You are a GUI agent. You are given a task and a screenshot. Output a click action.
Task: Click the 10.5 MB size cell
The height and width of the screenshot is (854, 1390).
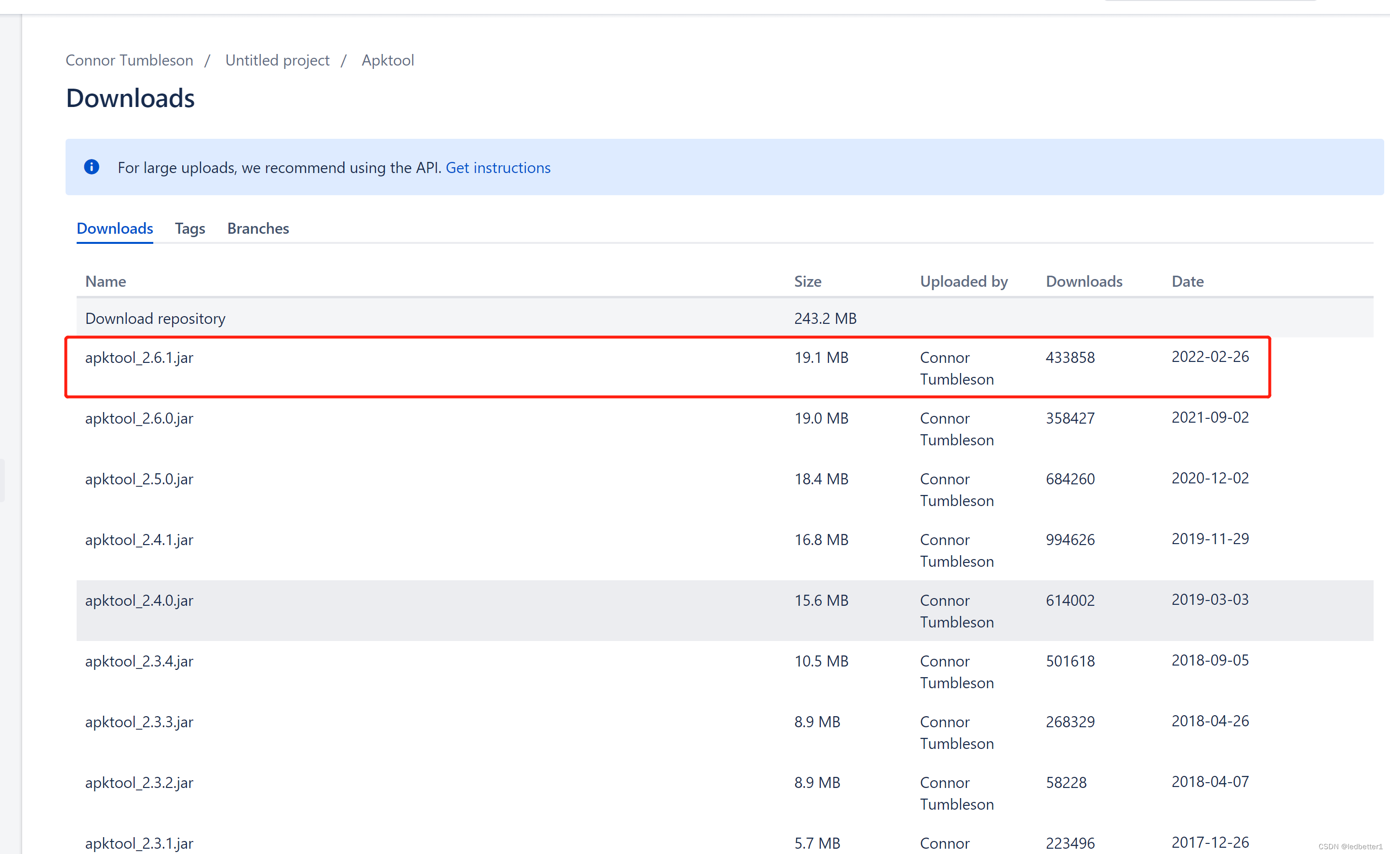tap(821, 661)
